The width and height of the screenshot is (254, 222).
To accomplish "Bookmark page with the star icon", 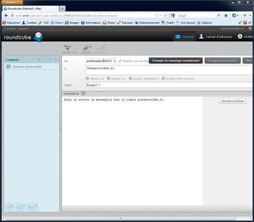I will 157,16.
